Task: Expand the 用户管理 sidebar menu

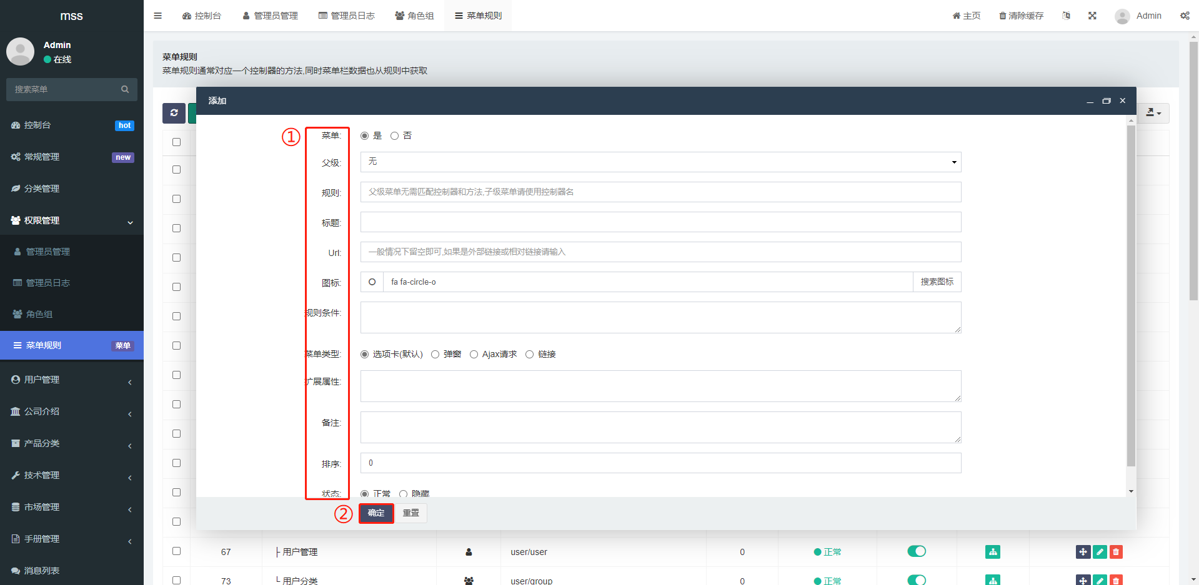Action: [72, 380]
